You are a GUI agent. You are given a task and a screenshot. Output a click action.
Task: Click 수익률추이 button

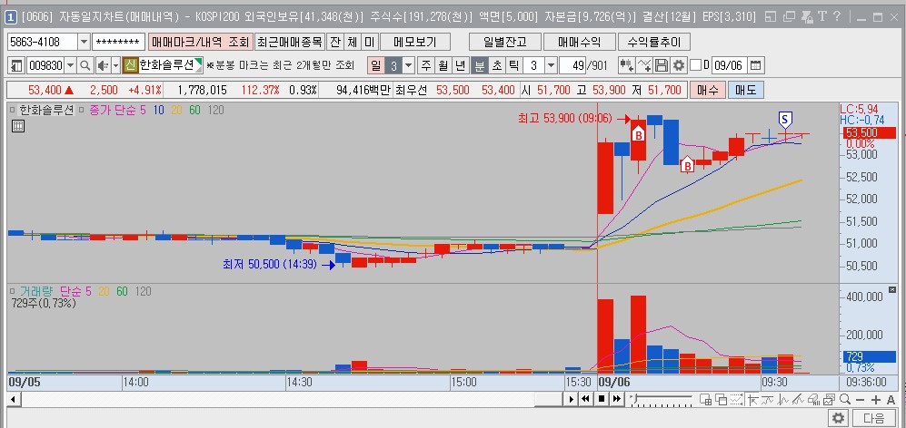[653, 42]
